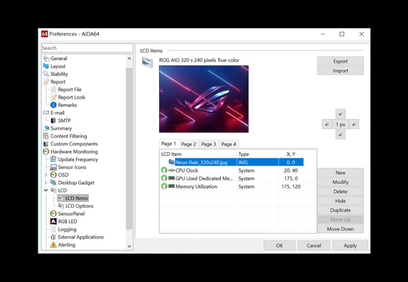Click the AIDA64 title bar logo
Screen dimensions: 408x282
(45, 34)
